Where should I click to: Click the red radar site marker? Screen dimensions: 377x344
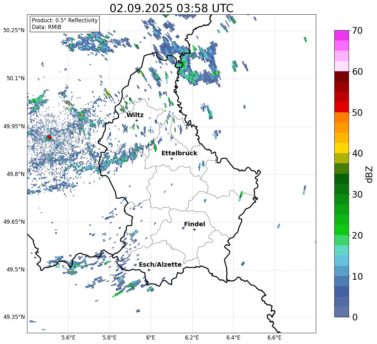pos(49,137)
